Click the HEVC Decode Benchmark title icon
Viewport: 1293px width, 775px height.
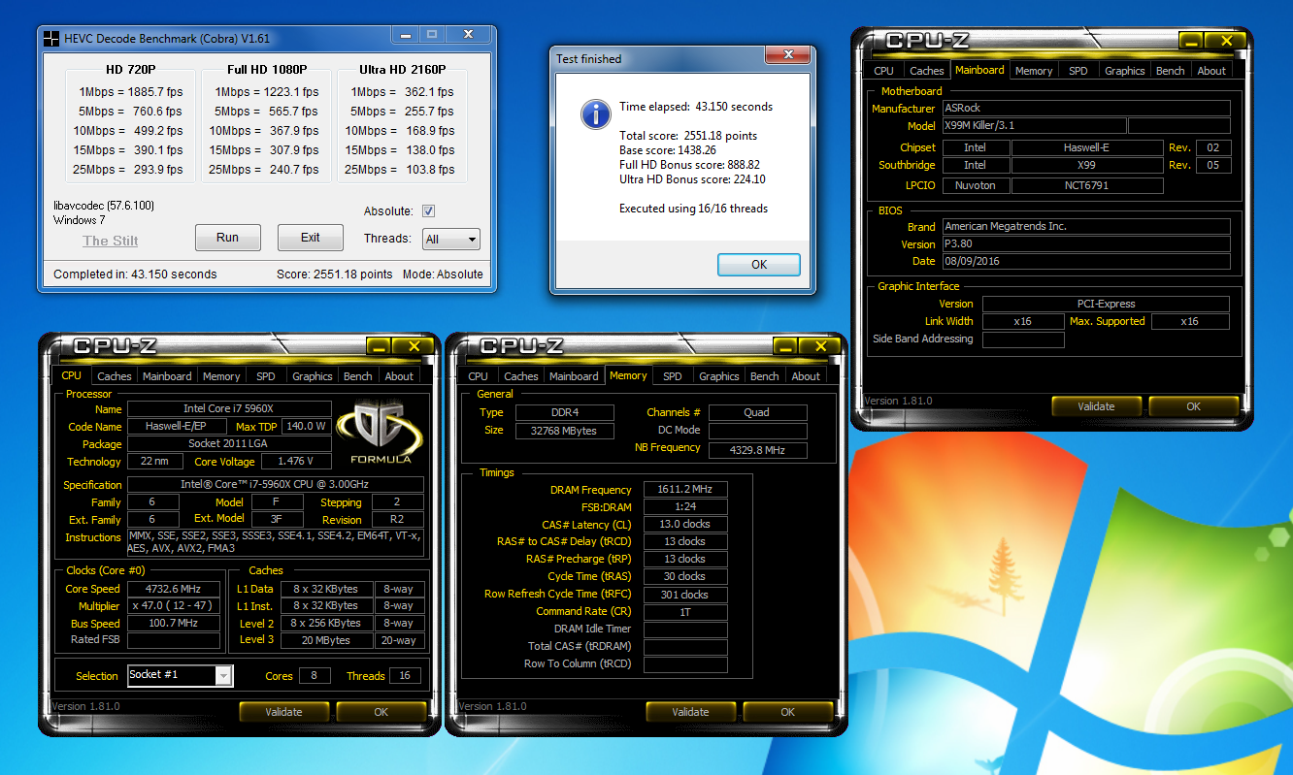pos(51,39)
